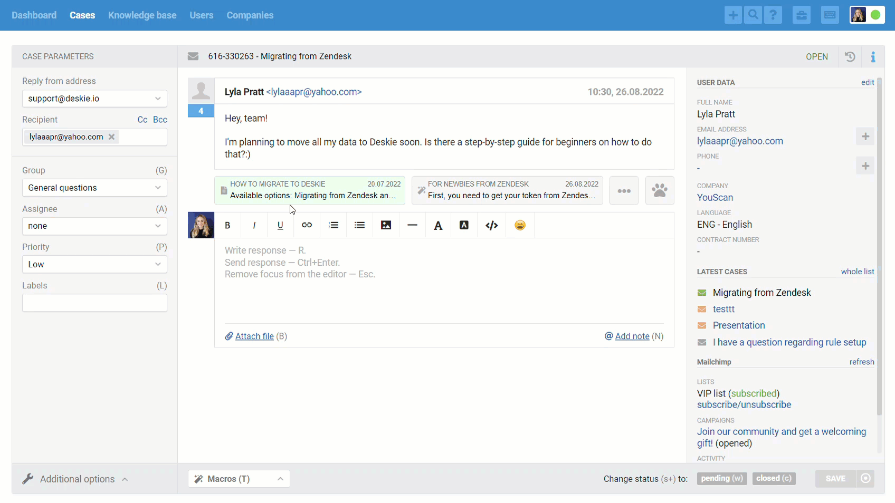
Task: Insert code block in editor
Action: (x=492, y=225)
